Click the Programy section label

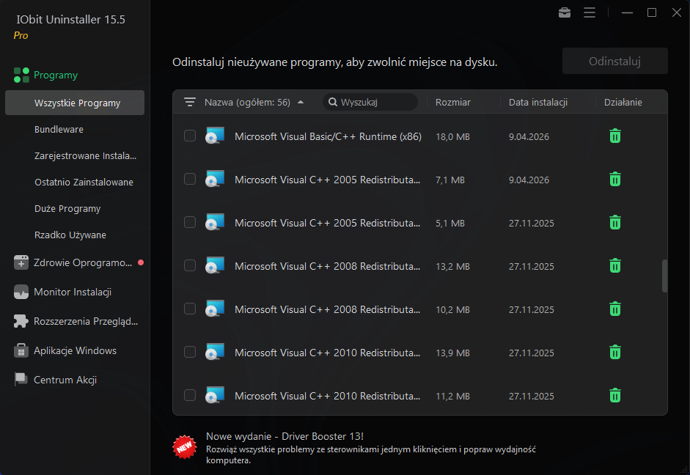[56, 76]
